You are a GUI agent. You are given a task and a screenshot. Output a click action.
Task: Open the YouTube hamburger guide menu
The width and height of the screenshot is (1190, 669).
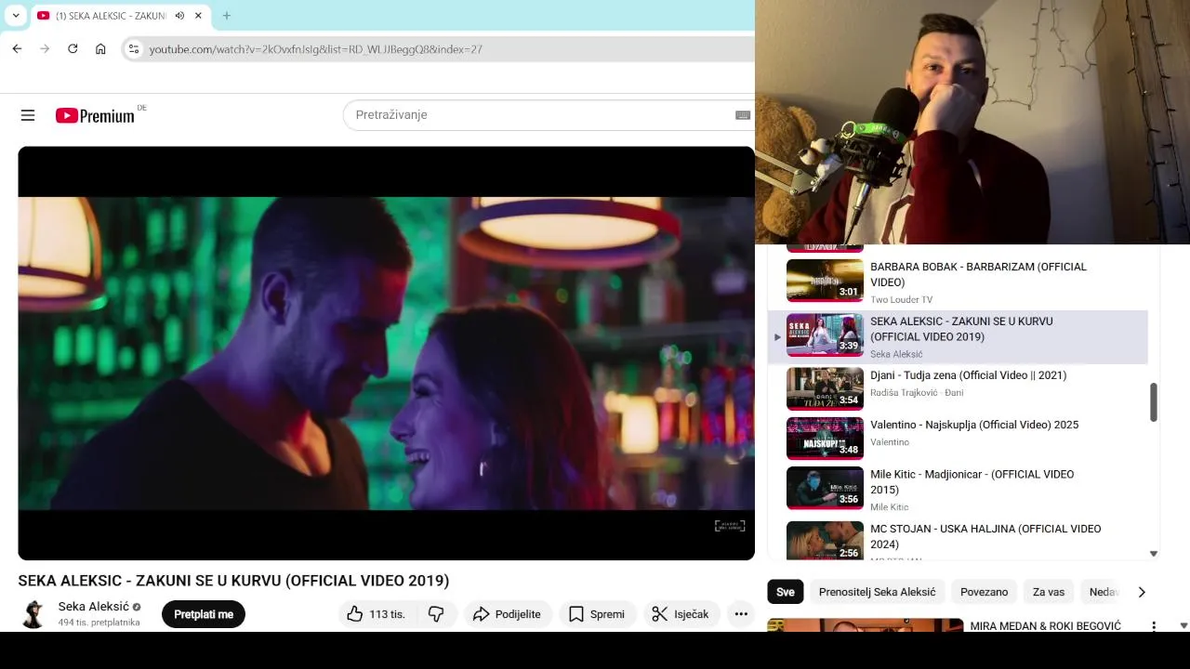pos(28,115)
